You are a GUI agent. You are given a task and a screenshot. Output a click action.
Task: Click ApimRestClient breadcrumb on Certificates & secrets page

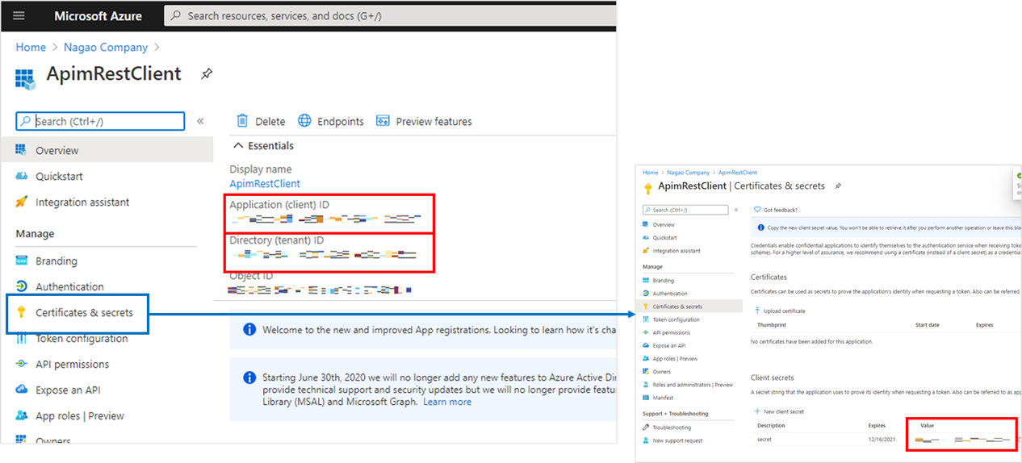click(x=738, y=173)
